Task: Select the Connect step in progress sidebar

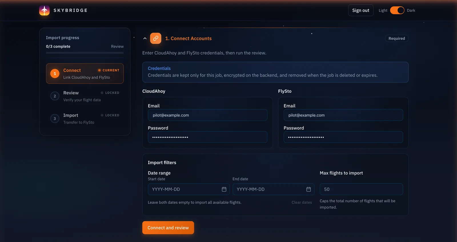Action: pos(85,74)
